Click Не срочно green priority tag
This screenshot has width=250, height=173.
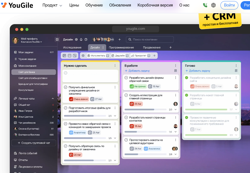(138, 86)
